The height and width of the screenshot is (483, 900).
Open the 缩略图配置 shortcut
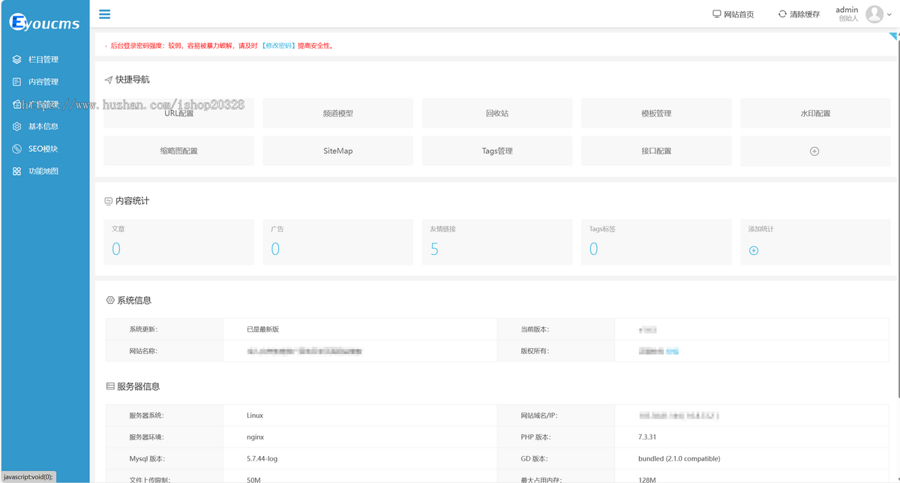(178, 151)
